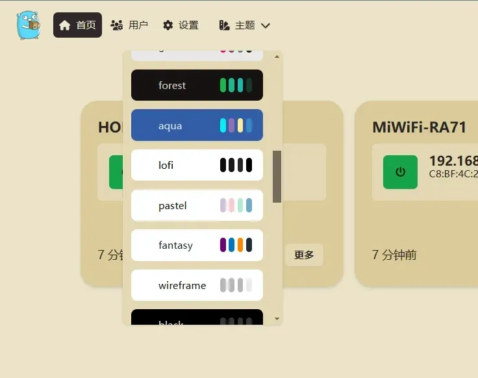Click the 192.168 IP address text
The height and width of the screenshot is (378, 478).
click(453, 161)
